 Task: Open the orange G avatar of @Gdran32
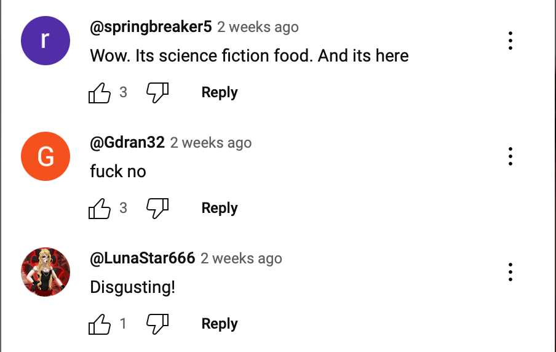click(x=46, y=156)
